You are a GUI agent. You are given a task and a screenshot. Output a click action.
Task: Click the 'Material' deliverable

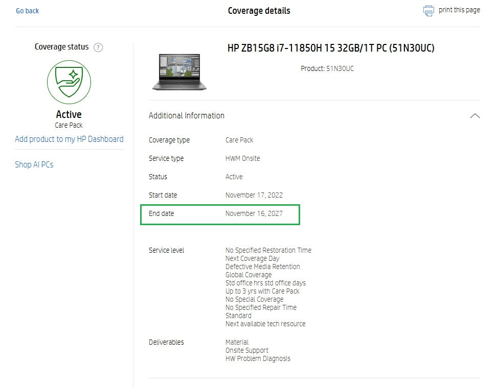click(237, 343)
